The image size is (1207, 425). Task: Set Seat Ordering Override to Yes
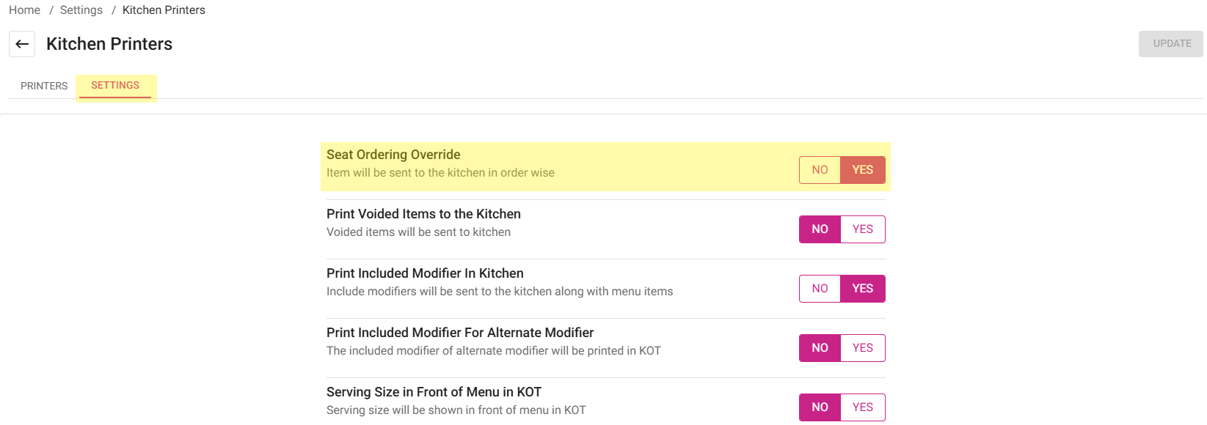tap(862, 170)
